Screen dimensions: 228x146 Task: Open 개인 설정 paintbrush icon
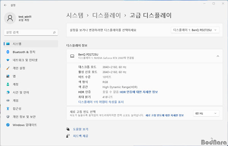[x=8, y=68]
